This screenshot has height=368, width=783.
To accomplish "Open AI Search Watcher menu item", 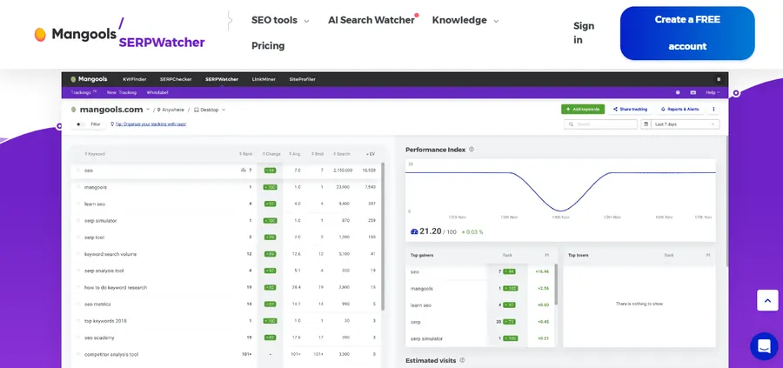I will pyautogui.click(x=371, y=21).
